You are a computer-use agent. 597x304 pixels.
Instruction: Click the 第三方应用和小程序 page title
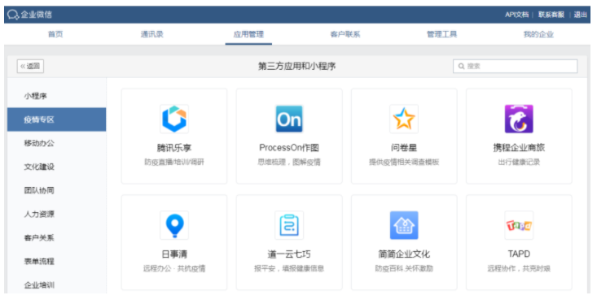click(x=297, y=66)
